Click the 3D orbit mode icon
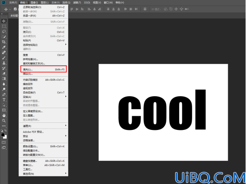Screen dimensions: 246x184 point(165,9)
